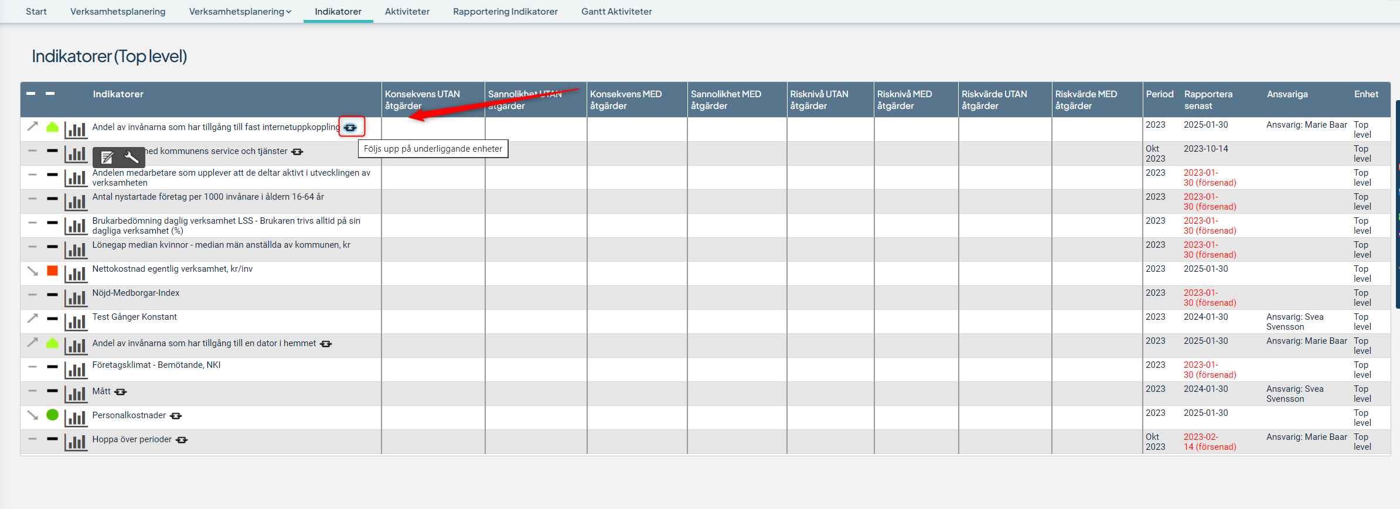
Task: Open the bar chart icon for Test Gånger Konstant
Action: click(76, 322)
